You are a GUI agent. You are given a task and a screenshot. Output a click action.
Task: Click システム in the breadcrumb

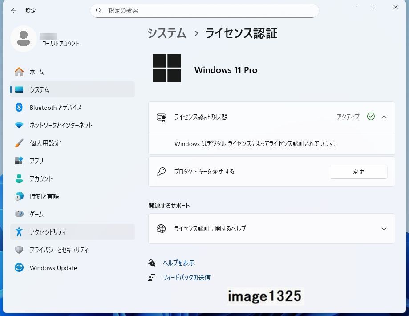pyautogui.click(x=167, y=33)
